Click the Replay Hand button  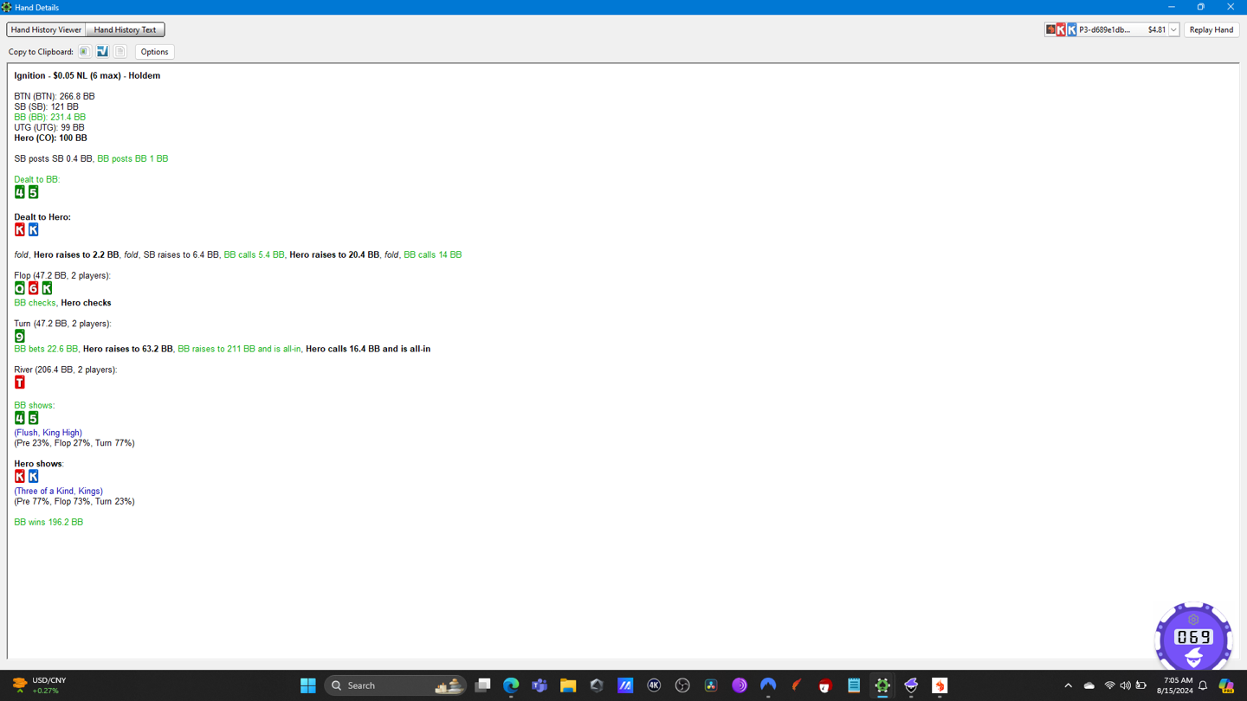[x=1211, y=30]
